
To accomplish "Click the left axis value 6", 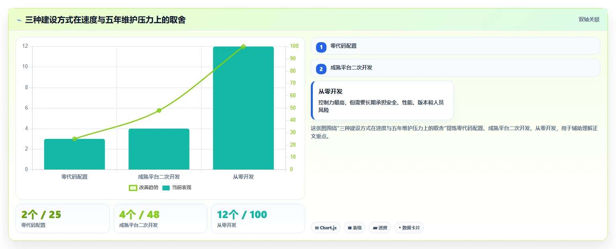I will point(27,108).
